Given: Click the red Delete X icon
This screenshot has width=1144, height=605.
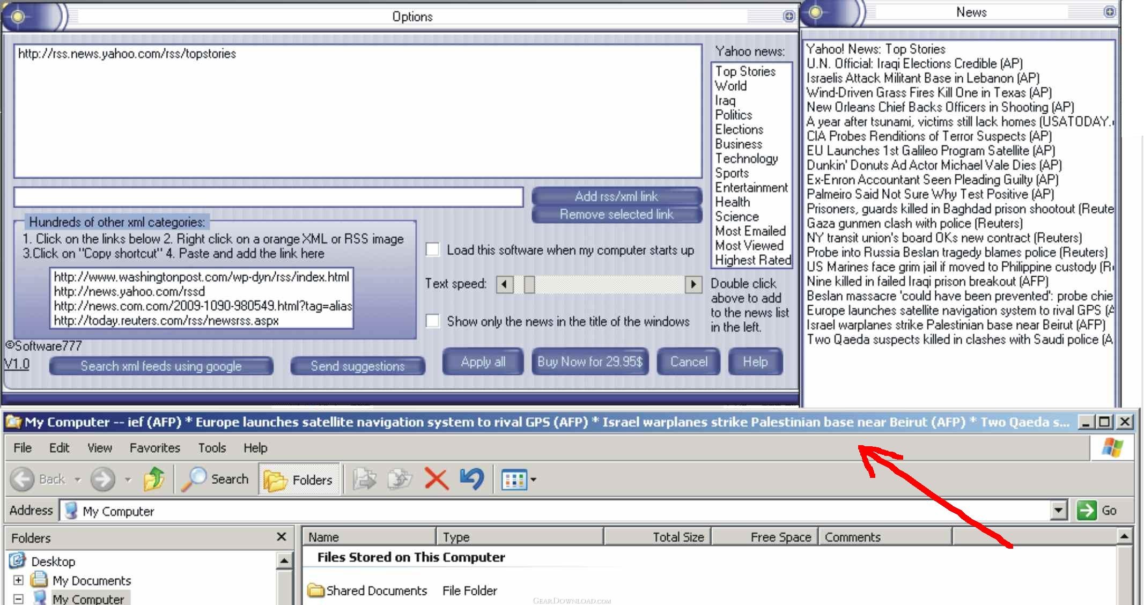Looking at the screenshot, I should [x=436, y=479].
